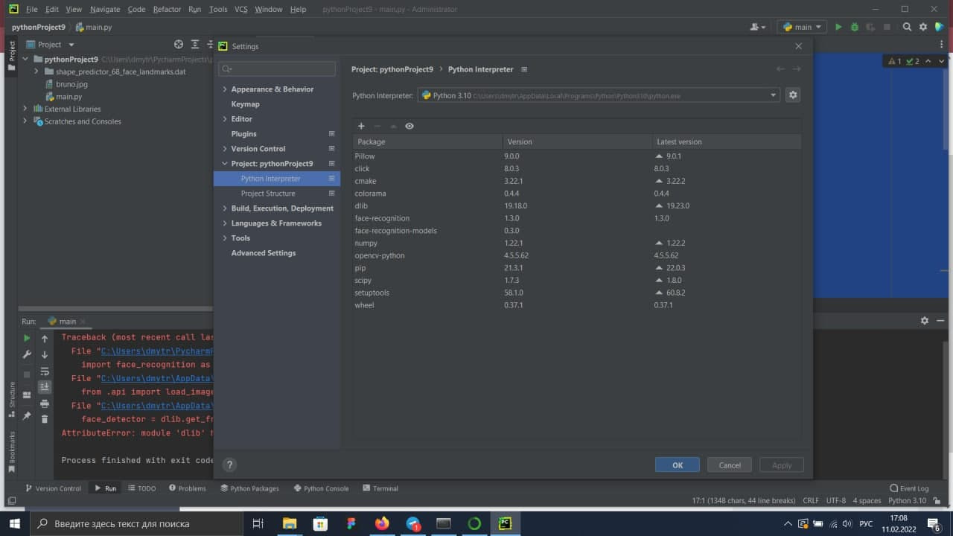This screenshot has height=536, width=953.
Task: Clear Run console with trash icon
Action: click(45, 419)
